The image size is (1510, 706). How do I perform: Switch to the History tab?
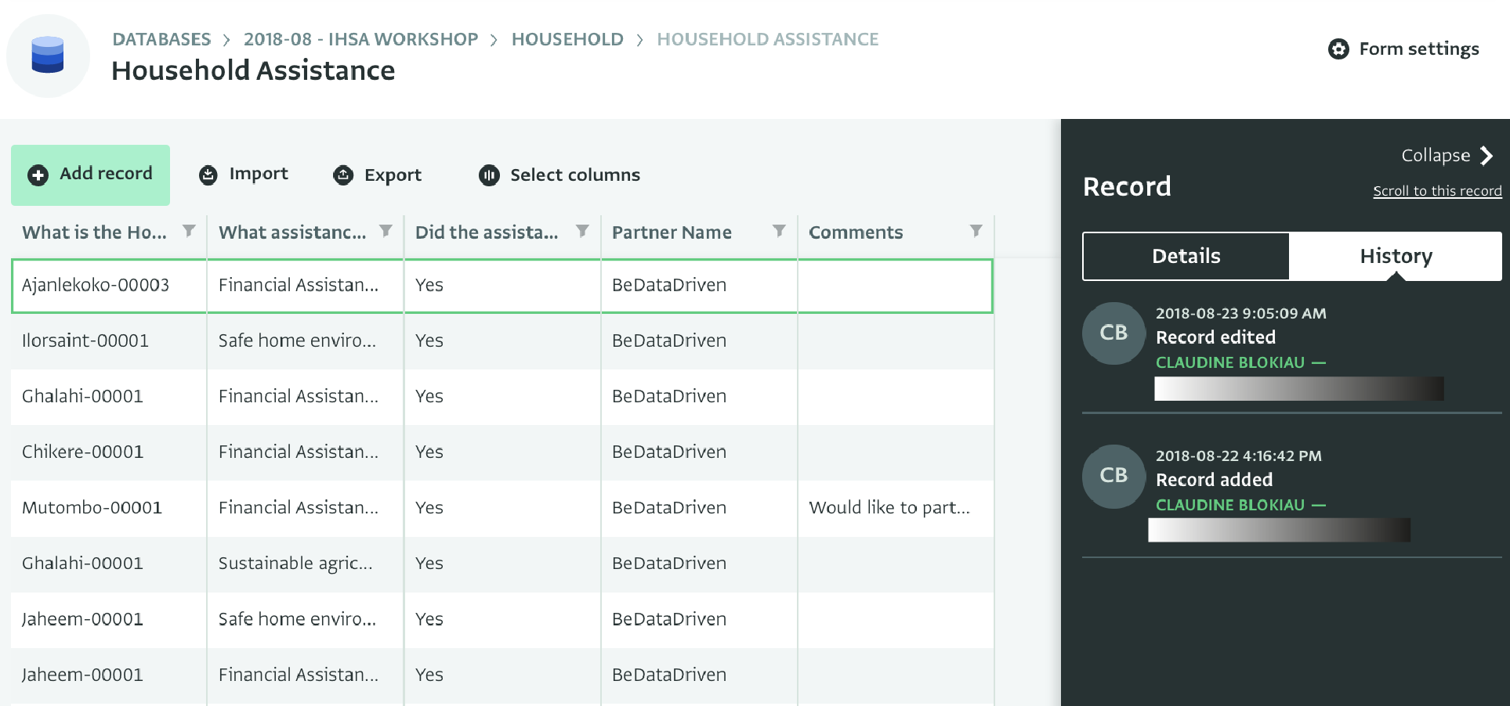[1396, 256]
